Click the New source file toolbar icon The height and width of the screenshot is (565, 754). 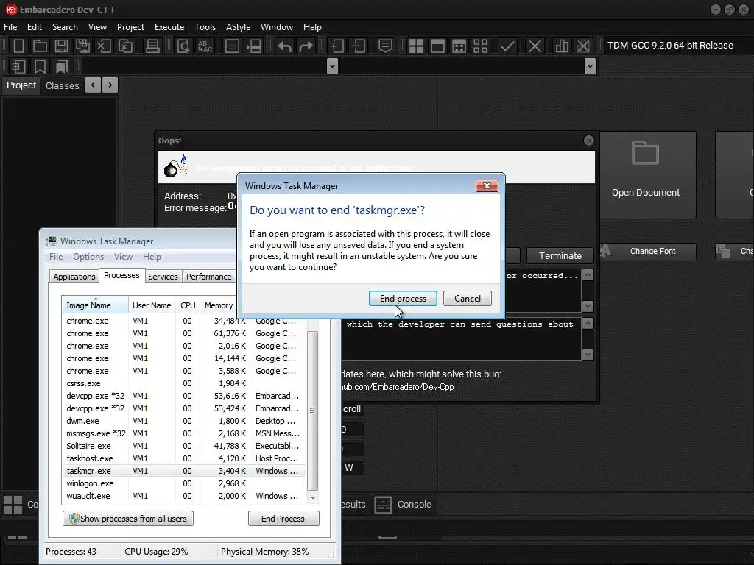pos(18,46)
